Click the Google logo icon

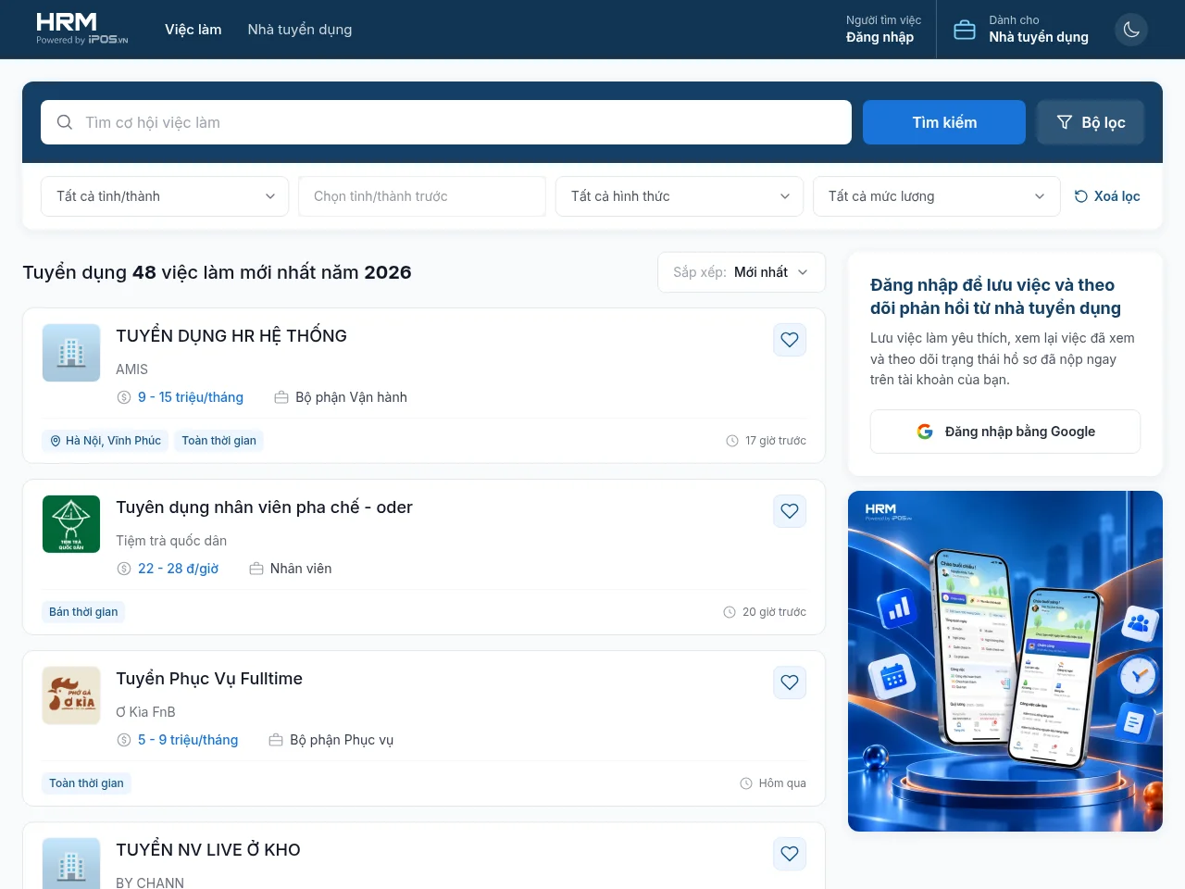925,432
